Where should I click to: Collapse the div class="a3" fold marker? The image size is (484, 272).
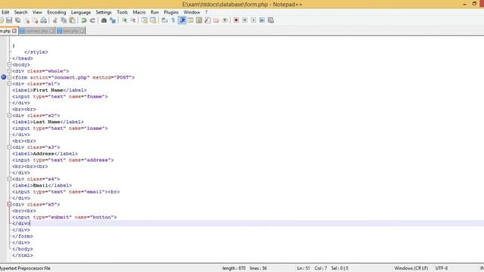(x=9, y=147)
